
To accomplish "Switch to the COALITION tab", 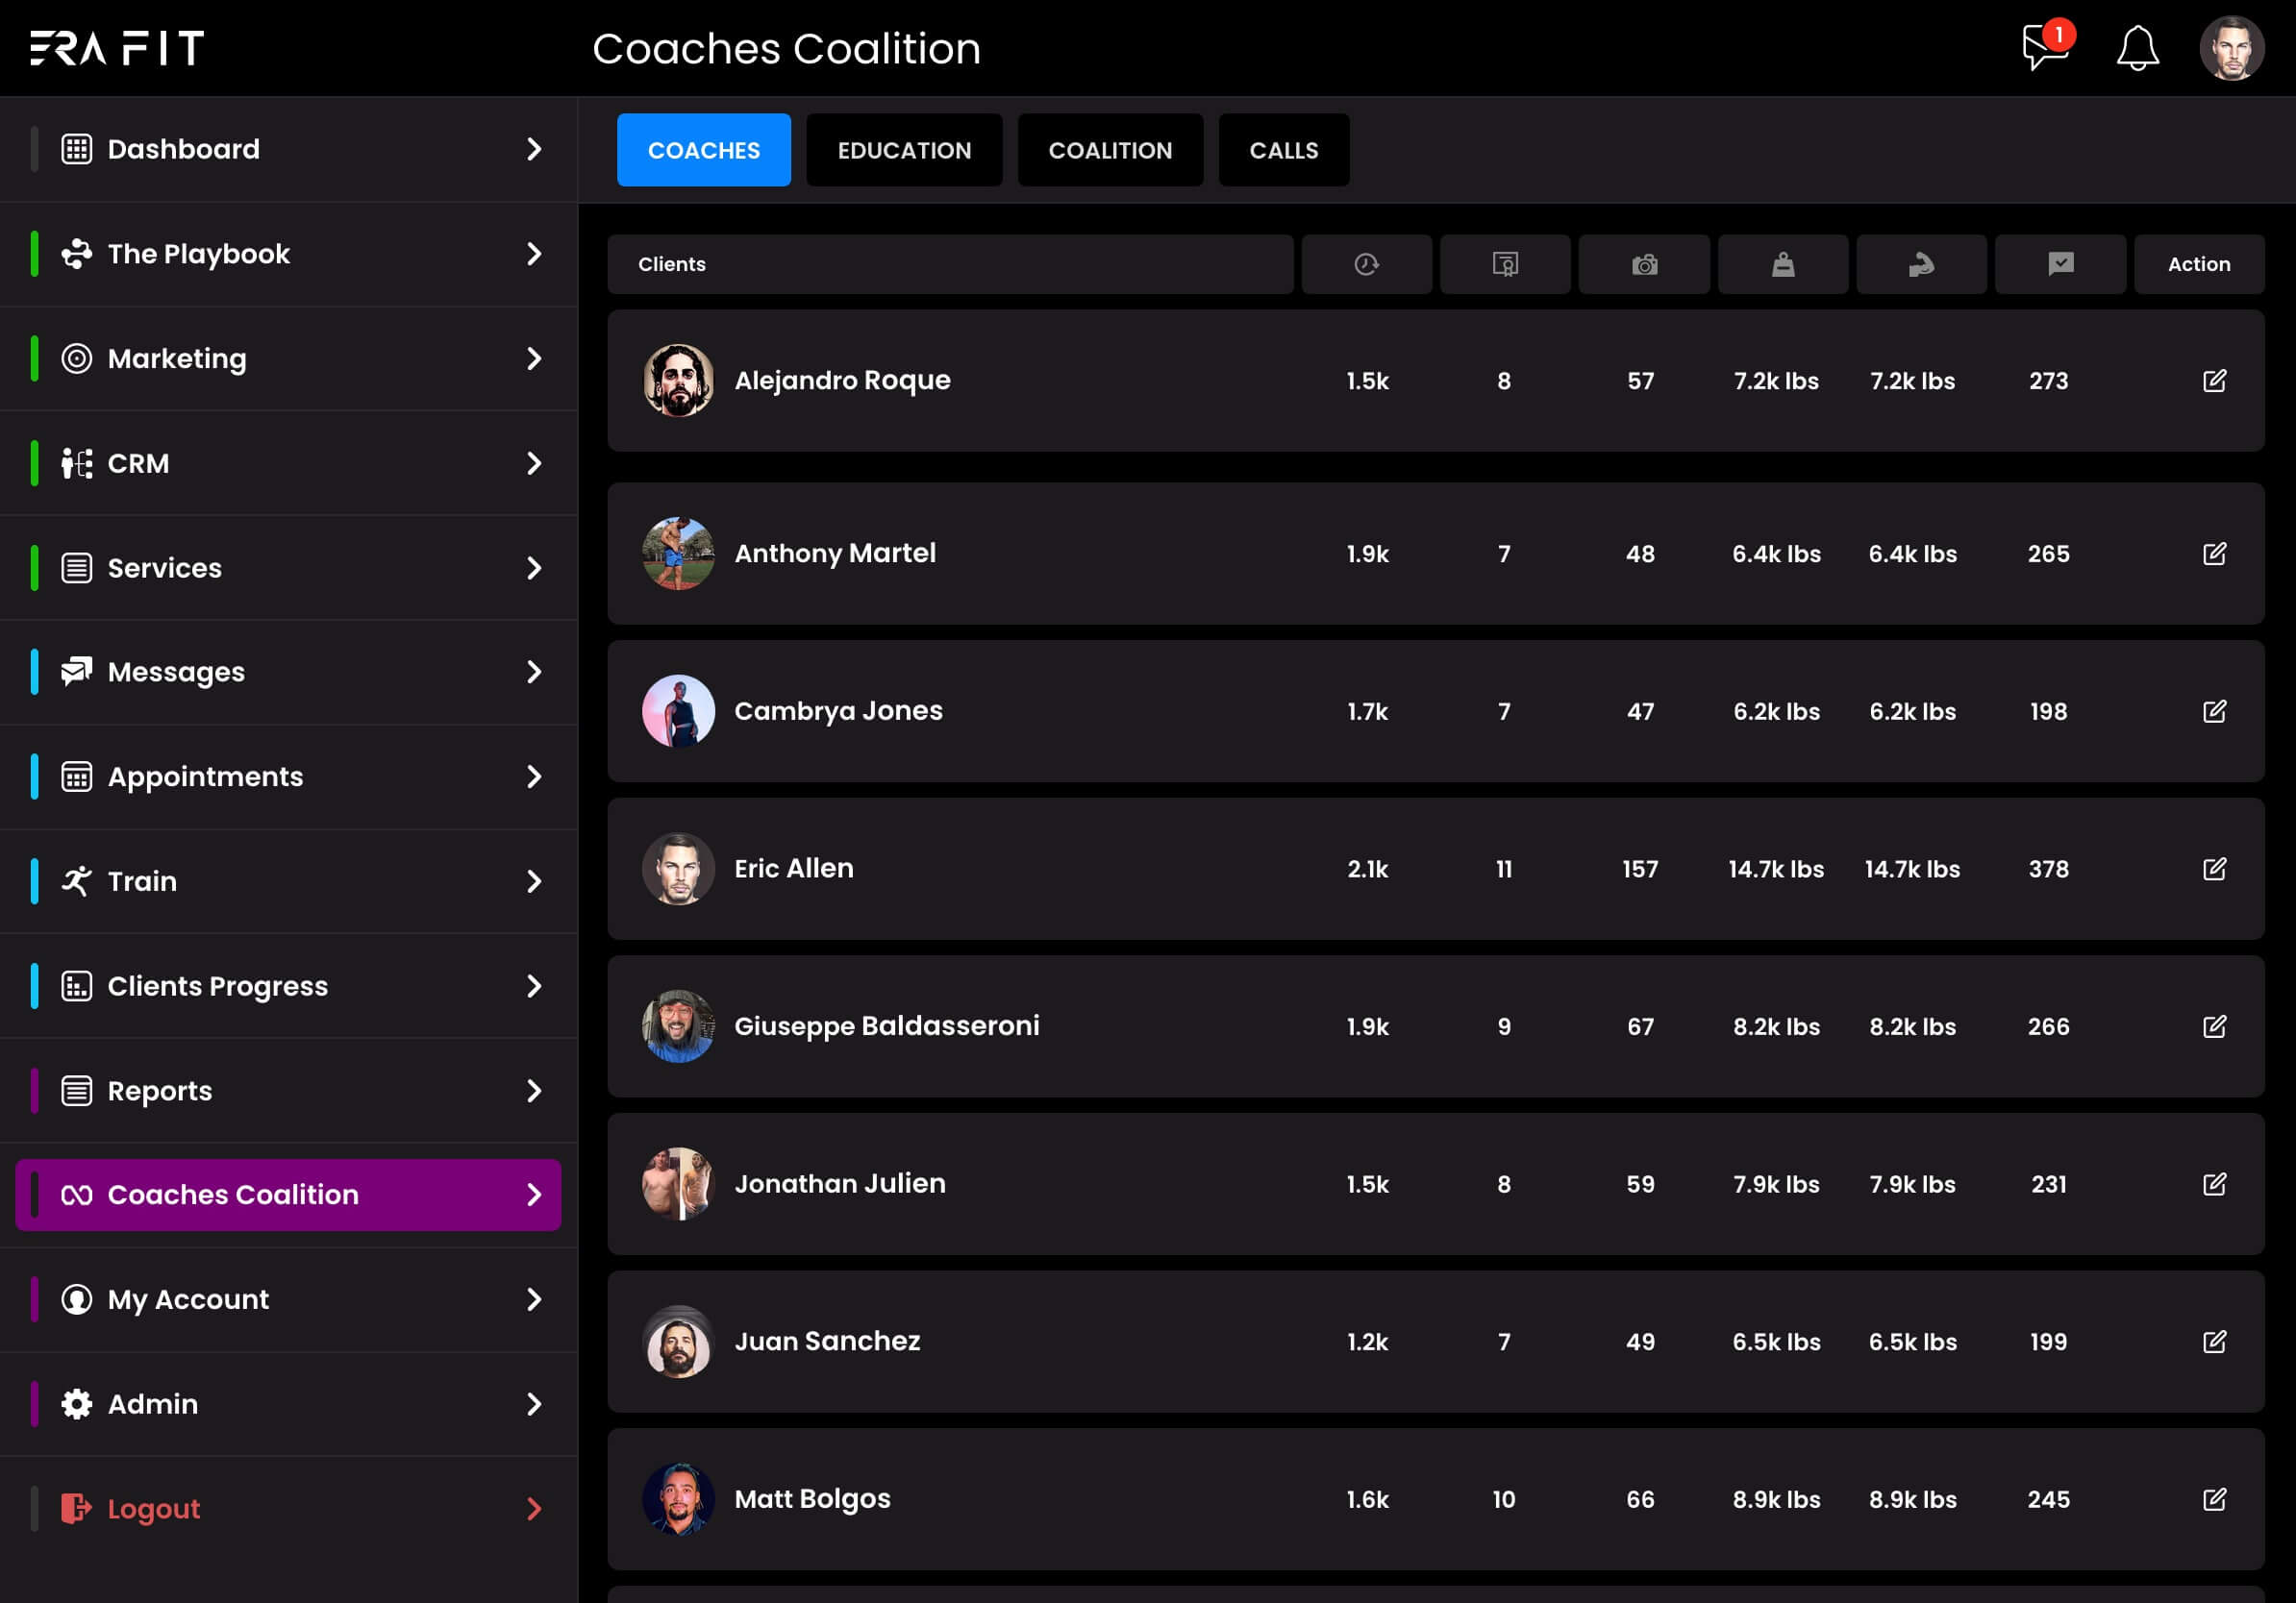I will pyautogui.click(x=1110, y=150).
